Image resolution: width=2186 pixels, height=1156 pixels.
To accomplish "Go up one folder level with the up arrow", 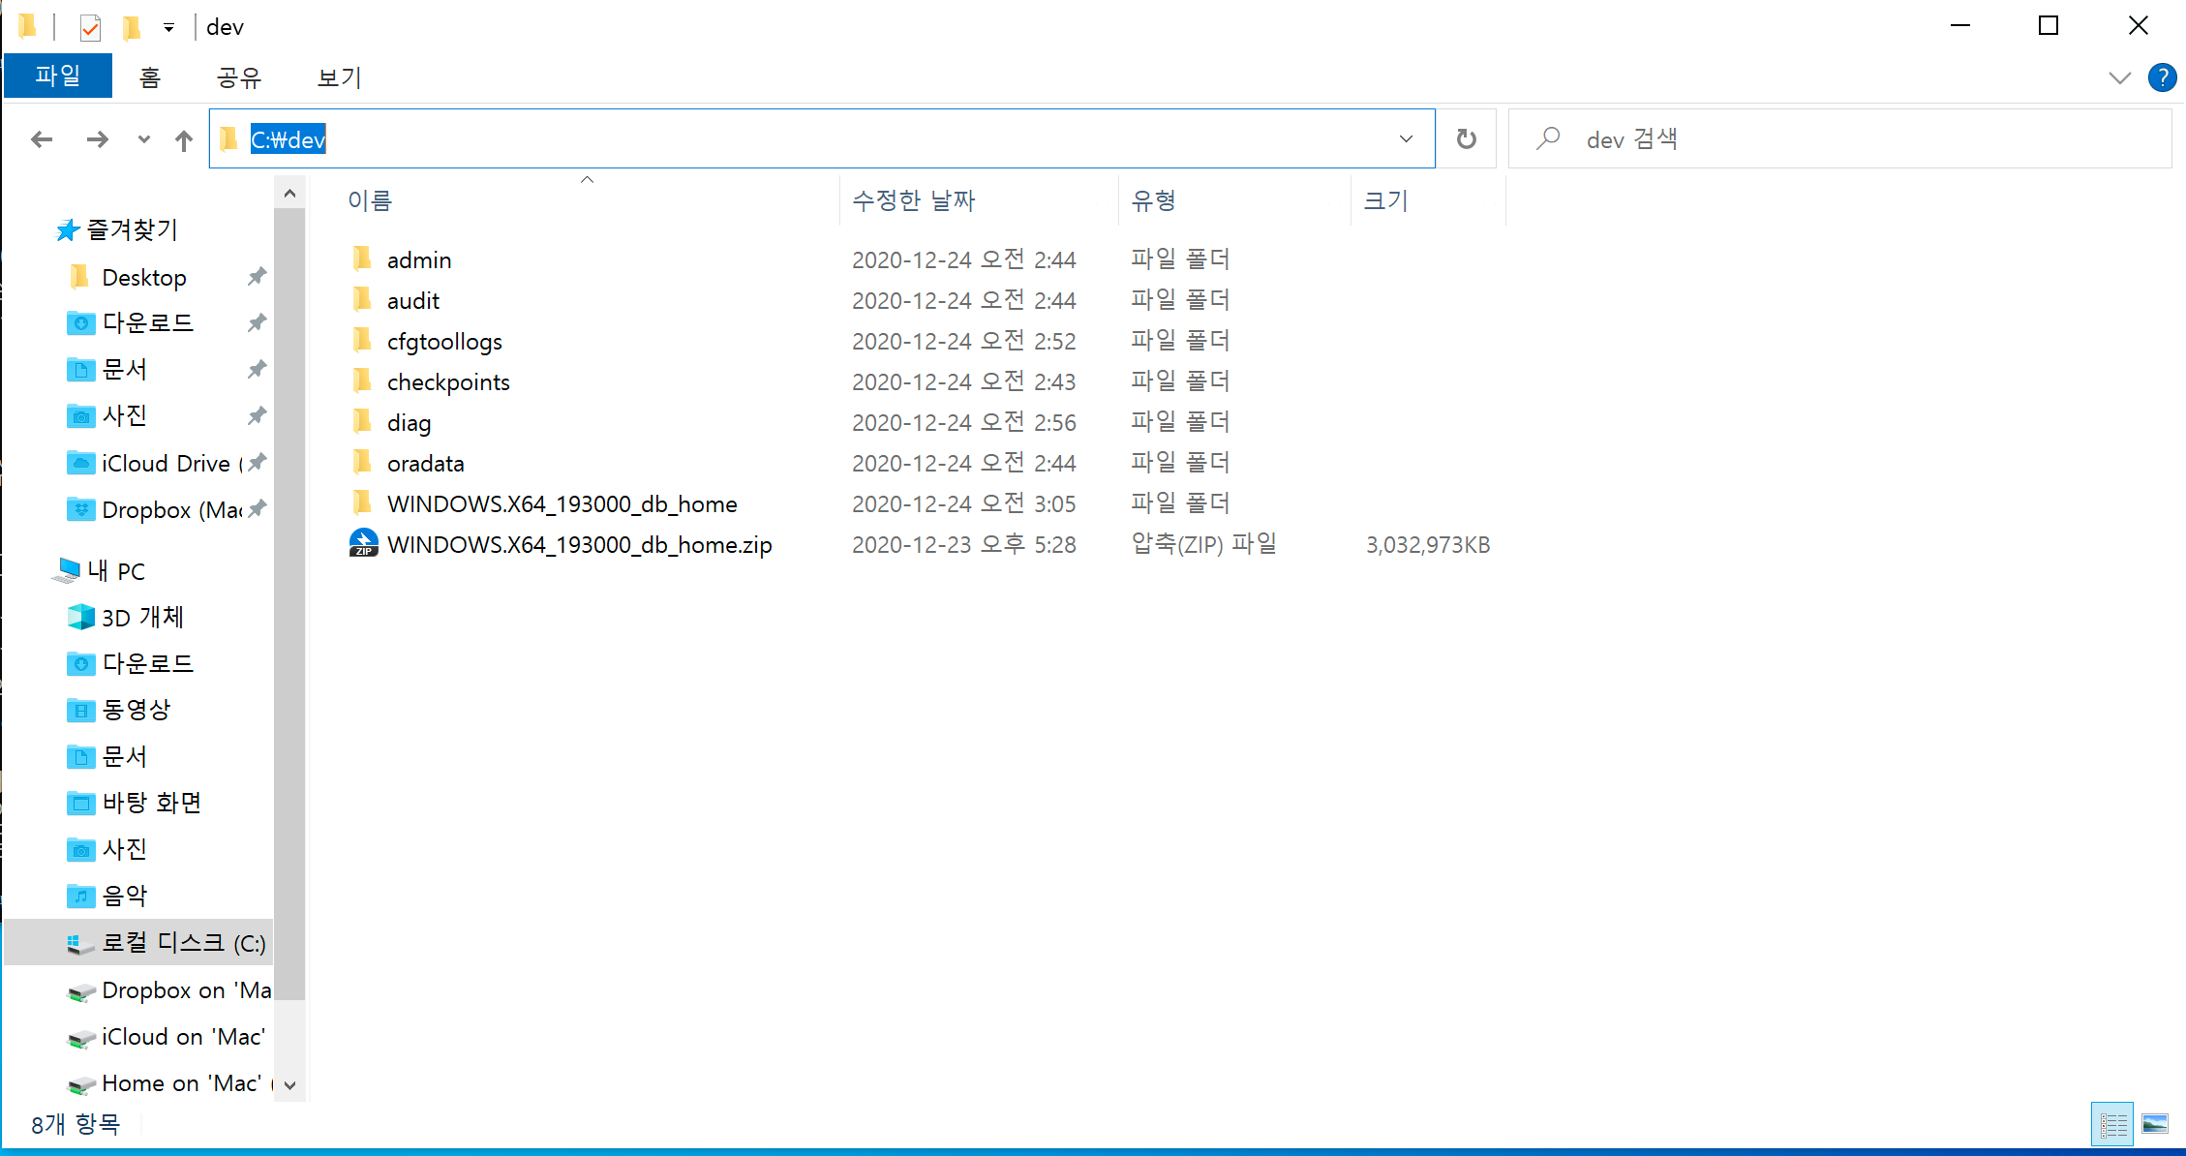I will [x=184, y=140].
